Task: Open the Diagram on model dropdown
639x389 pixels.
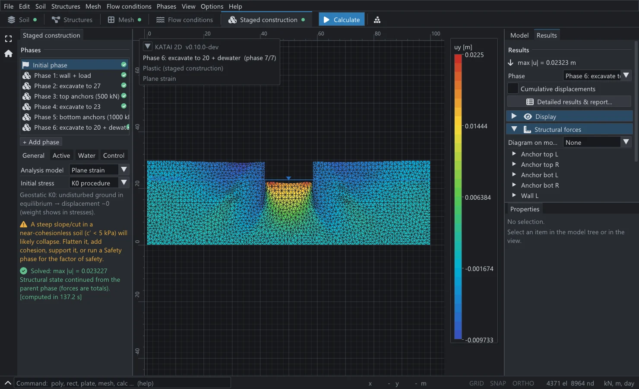Action: click(x=597, y=142)
